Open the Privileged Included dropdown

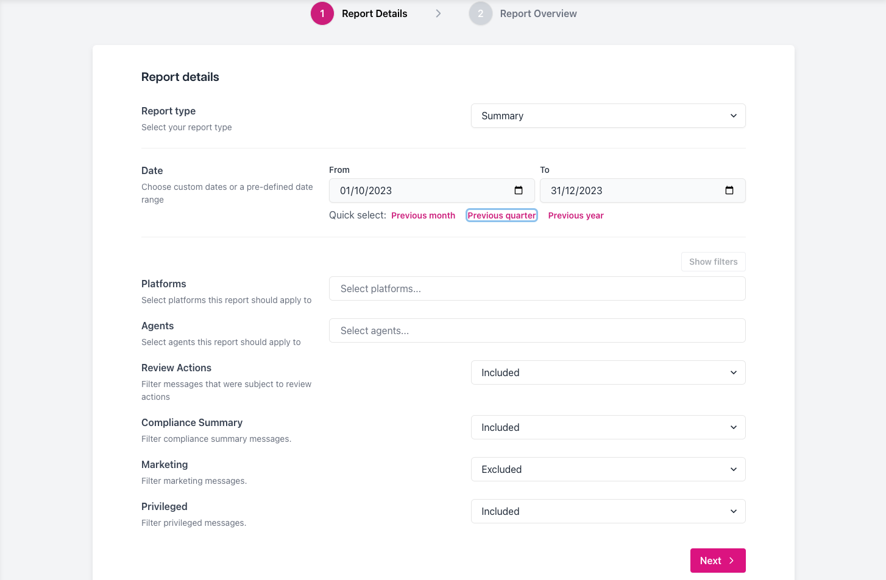tap(608, 511)
